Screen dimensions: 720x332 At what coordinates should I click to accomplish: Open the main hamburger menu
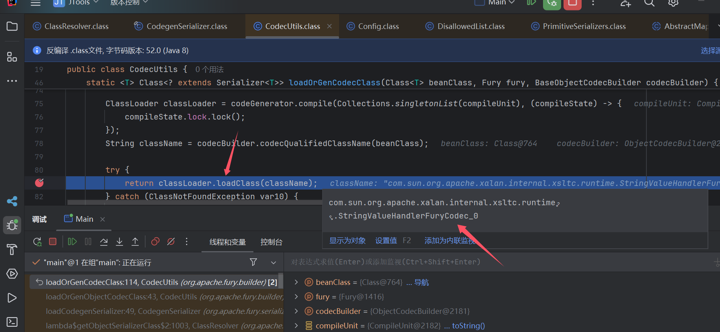click(36, 3)
